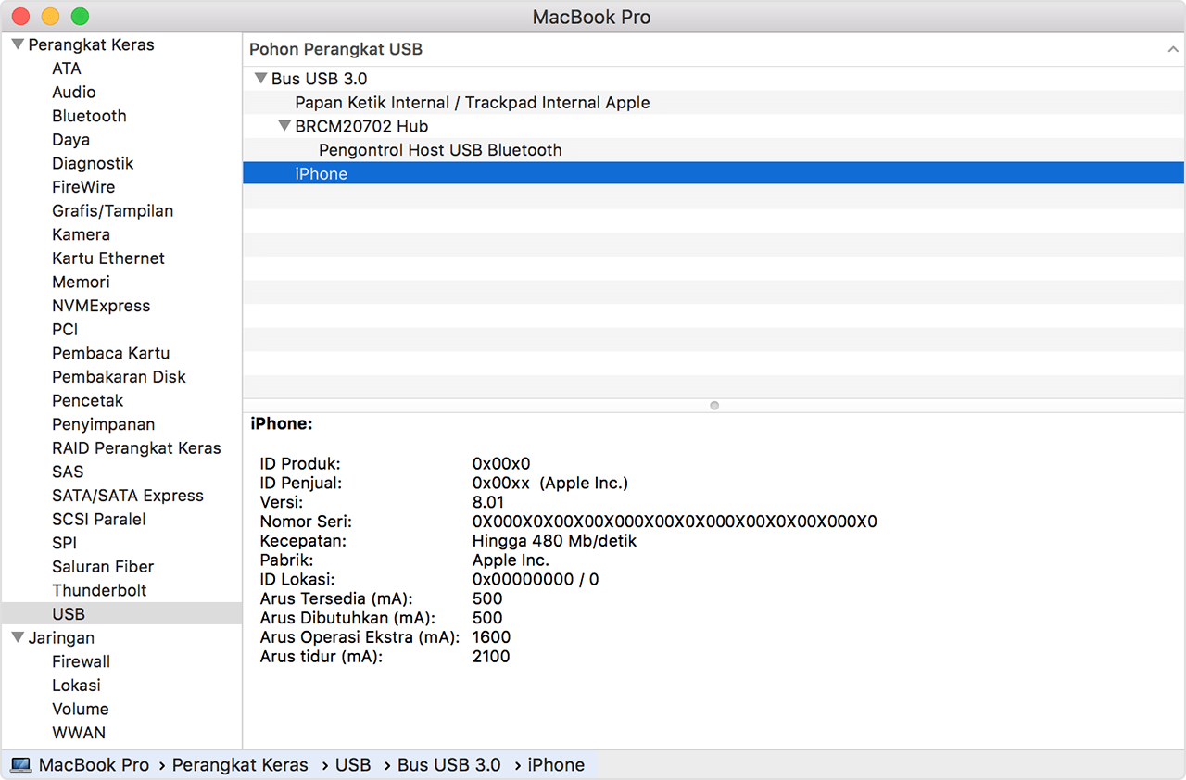Click the Pabrik value Apple Inc.
The width and height of the screenshot is (1186, 780).
pos(511,560)
